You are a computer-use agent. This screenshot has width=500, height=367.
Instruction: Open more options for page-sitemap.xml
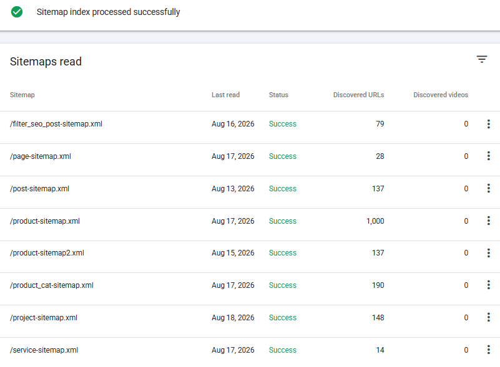[x=489, y=156]
